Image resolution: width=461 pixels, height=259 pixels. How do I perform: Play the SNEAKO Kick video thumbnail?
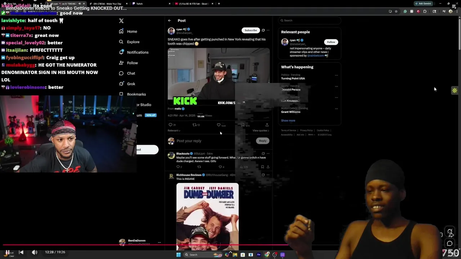219,77
